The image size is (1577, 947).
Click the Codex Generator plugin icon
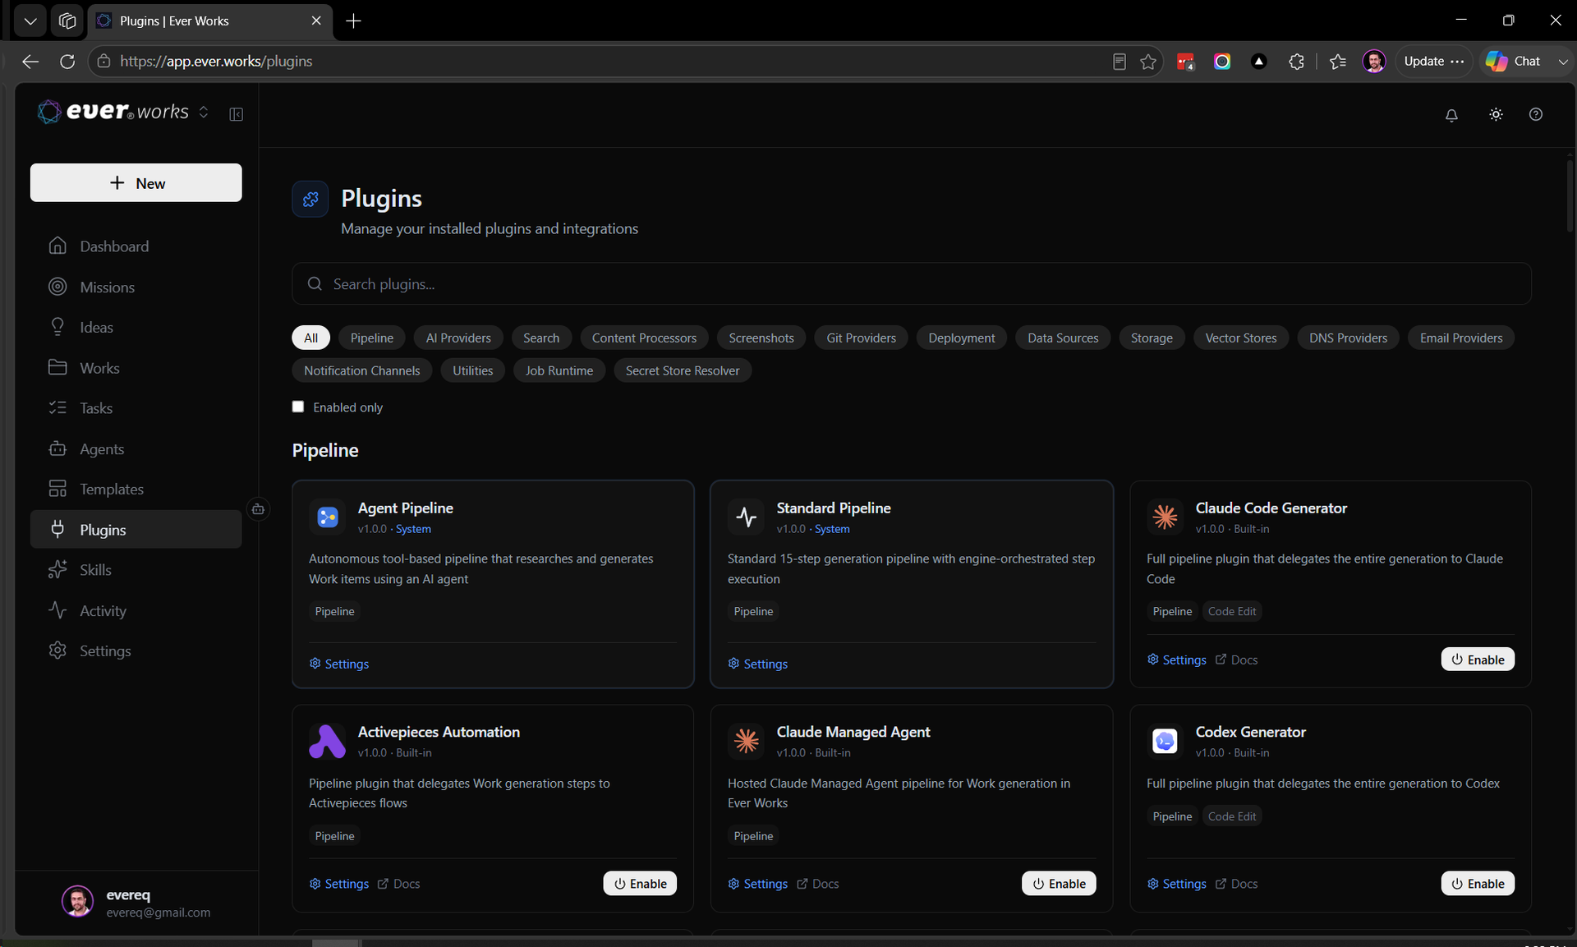pos(1165,741)
